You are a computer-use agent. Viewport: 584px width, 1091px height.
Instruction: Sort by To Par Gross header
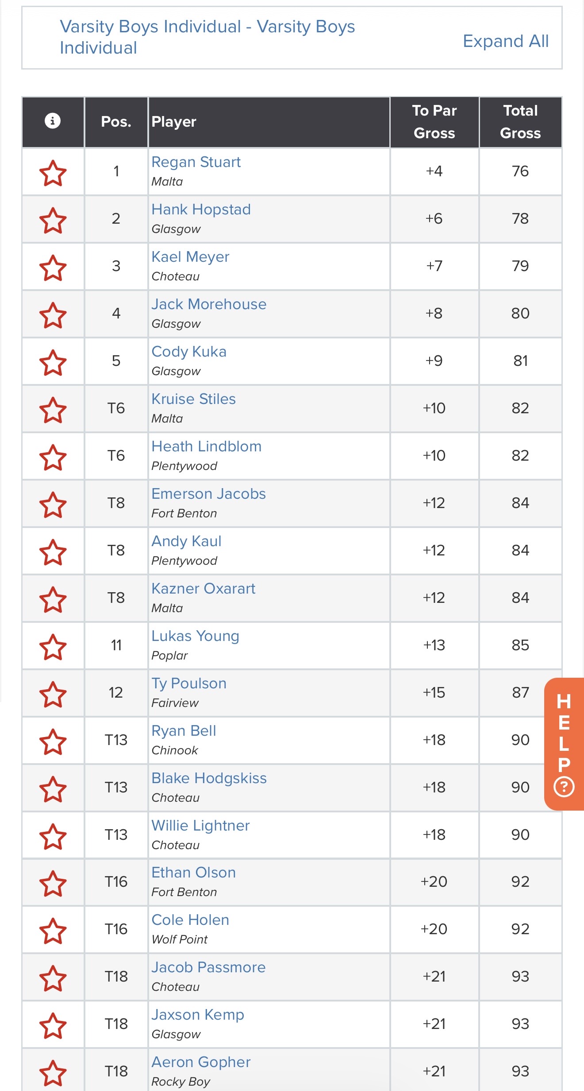point(434,122)
